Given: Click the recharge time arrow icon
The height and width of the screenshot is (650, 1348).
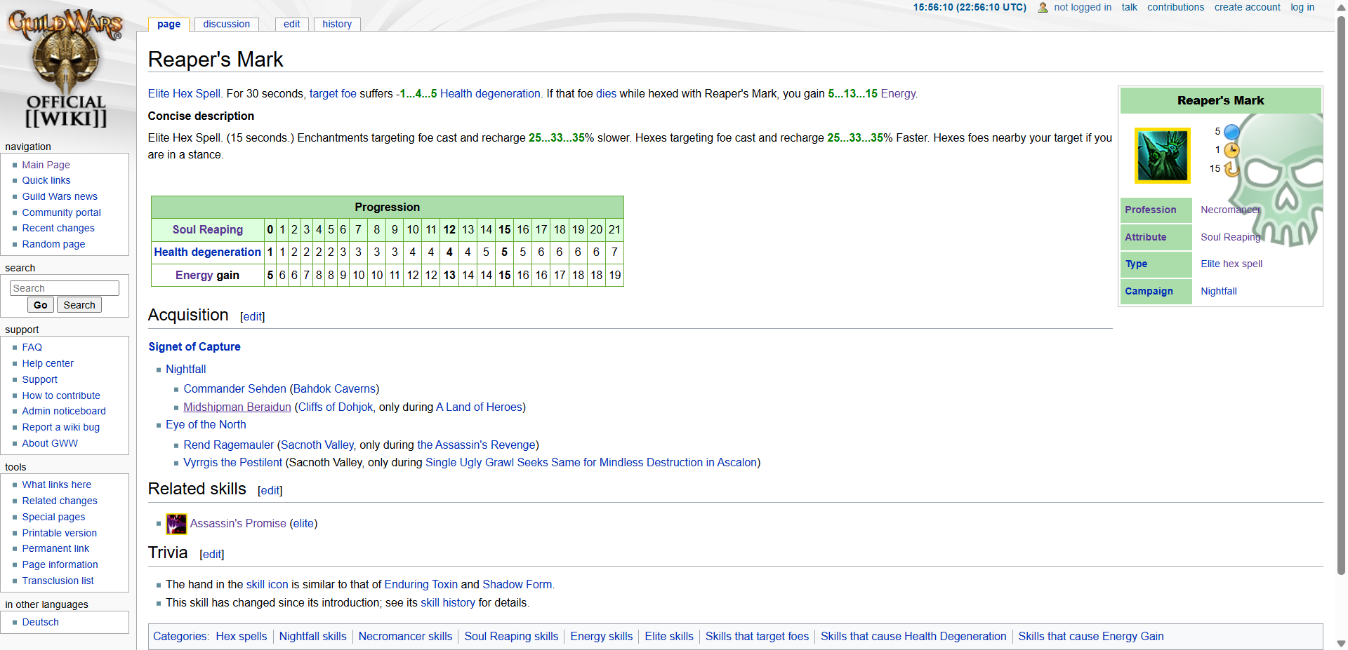Looking at the screenshot, I should click(x=1231, y=169).
